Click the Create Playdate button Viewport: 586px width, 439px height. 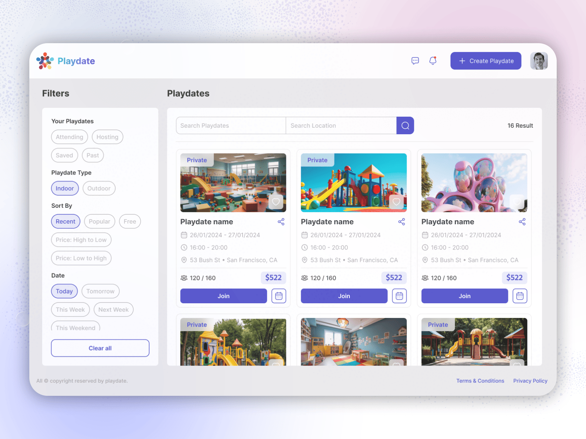click(486, 61)
